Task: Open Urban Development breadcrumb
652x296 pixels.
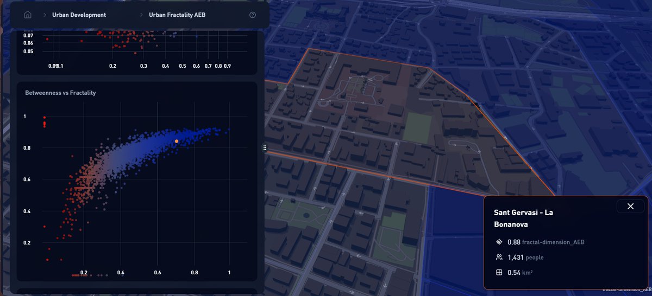Action: [x=79, y=15]
